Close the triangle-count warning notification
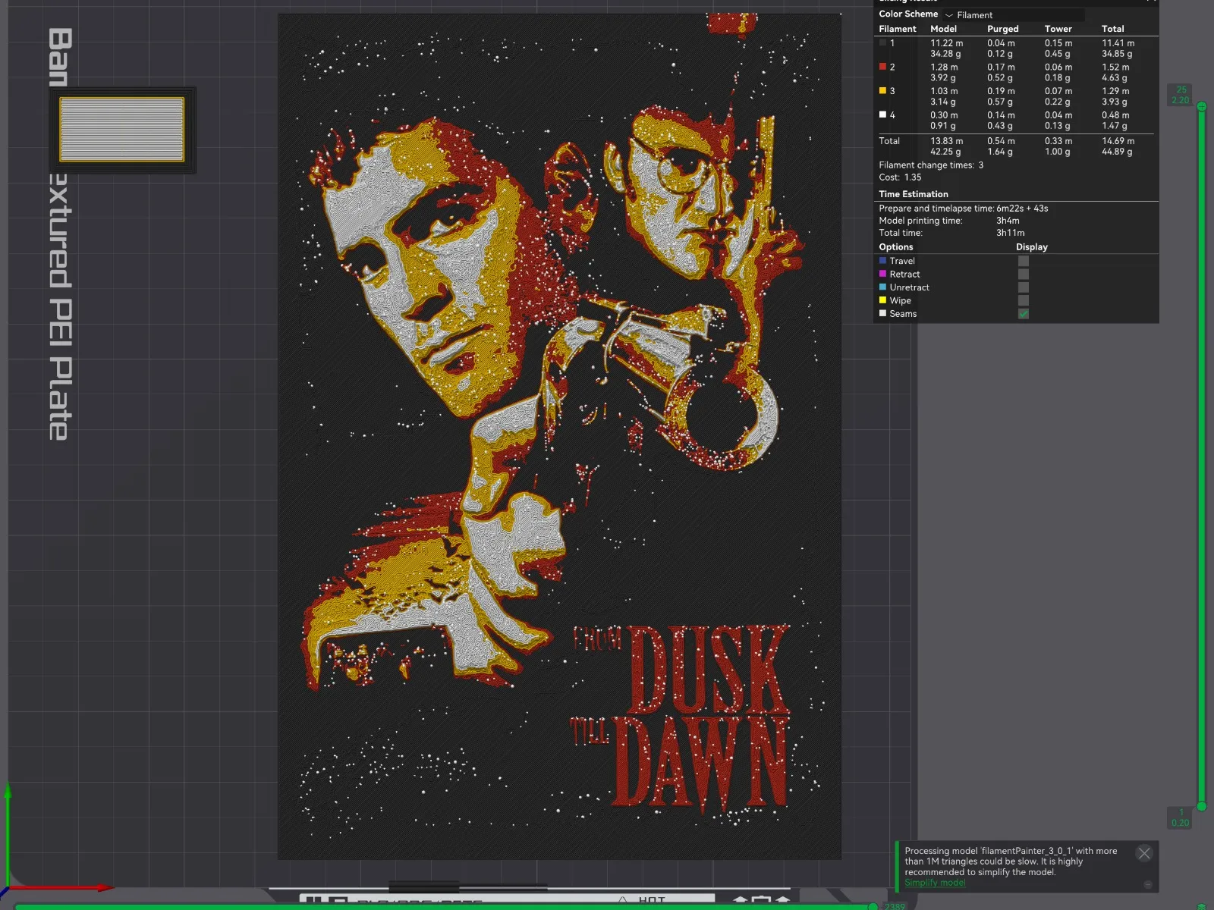The width and height of the screenshot is (1214, 910). pyautogui.click(x=1144, y=853)
